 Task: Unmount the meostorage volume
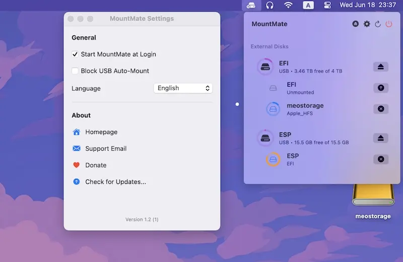pyautogui.click(x=381, y=109)
